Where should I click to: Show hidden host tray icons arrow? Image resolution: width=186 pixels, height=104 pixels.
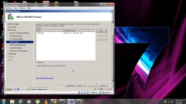162,102
